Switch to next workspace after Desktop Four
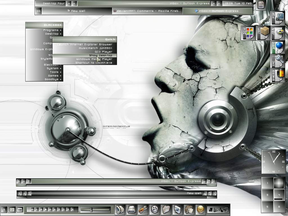 (x=74, y=3)
